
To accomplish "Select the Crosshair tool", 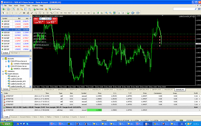I will 7,13.
